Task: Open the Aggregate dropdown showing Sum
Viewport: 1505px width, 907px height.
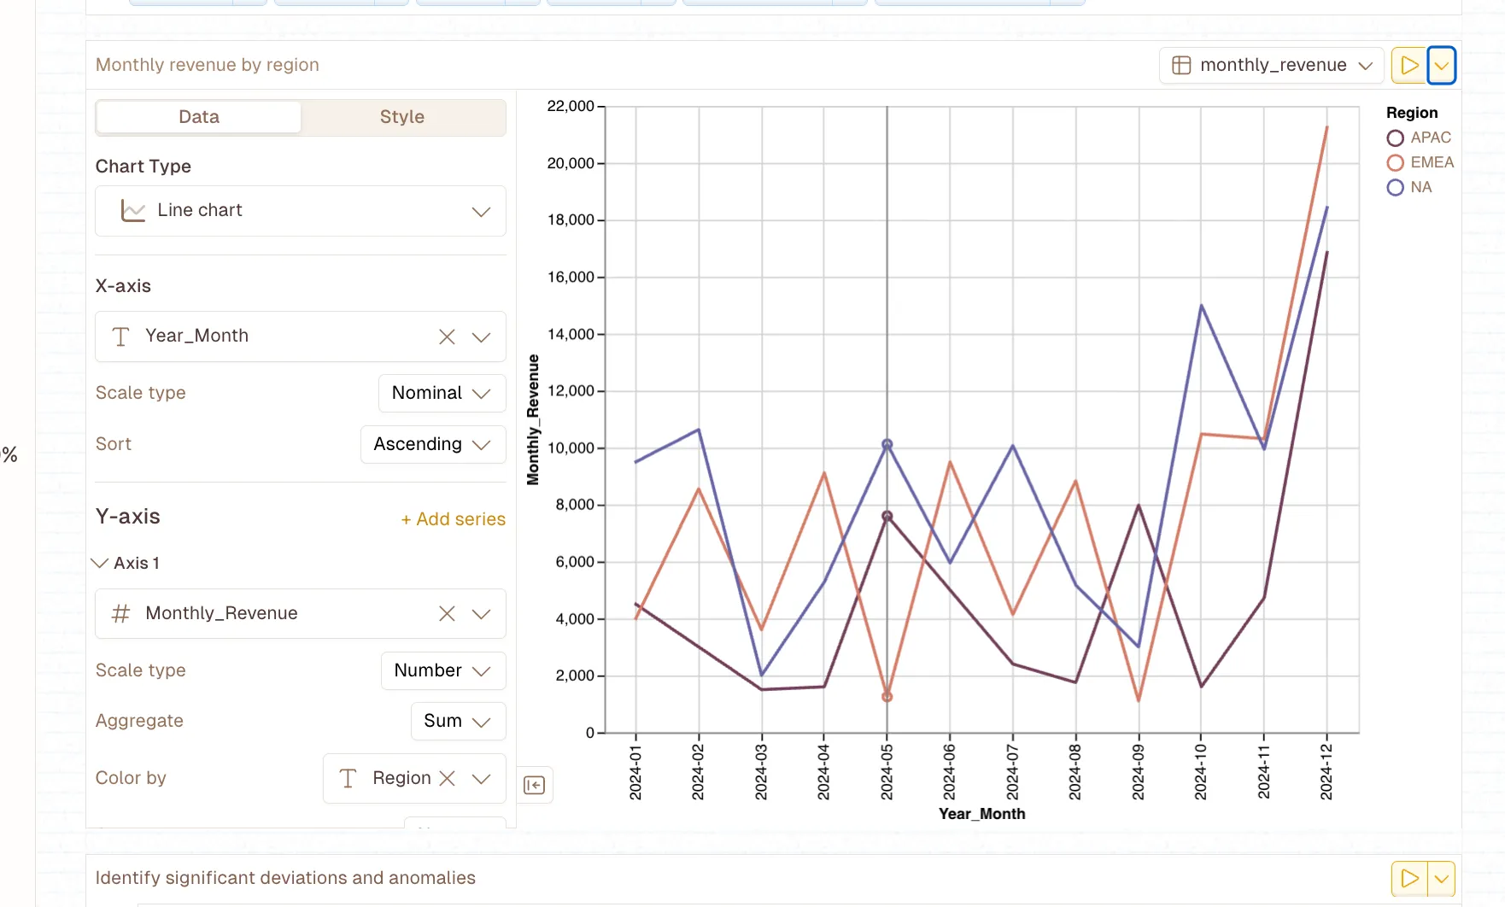Action: 458,721
